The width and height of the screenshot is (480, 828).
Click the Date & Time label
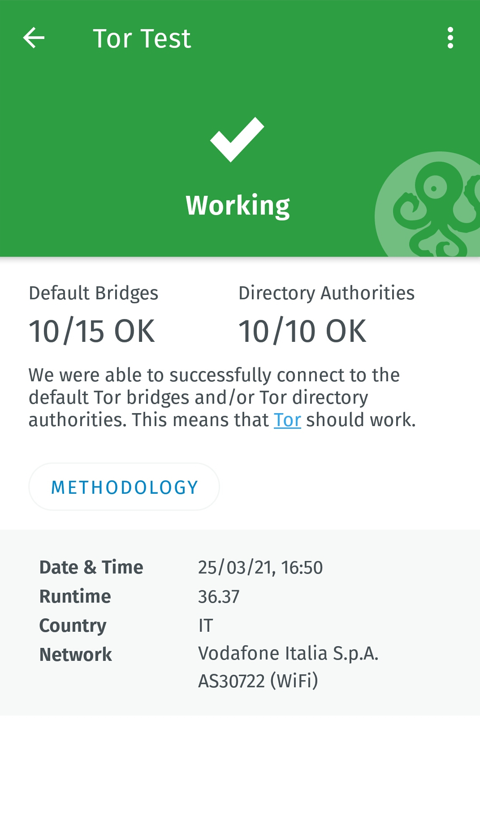point(91,567)
